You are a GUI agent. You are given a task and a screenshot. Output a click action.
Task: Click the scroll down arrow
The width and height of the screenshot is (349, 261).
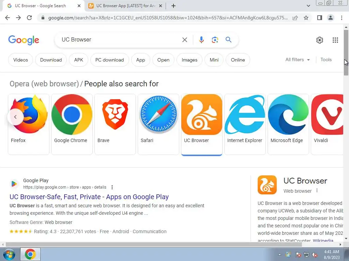(x=346, y=239)
